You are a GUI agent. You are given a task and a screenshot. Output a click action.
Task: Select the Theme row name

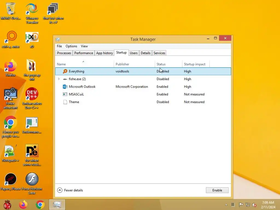[74, 102]
